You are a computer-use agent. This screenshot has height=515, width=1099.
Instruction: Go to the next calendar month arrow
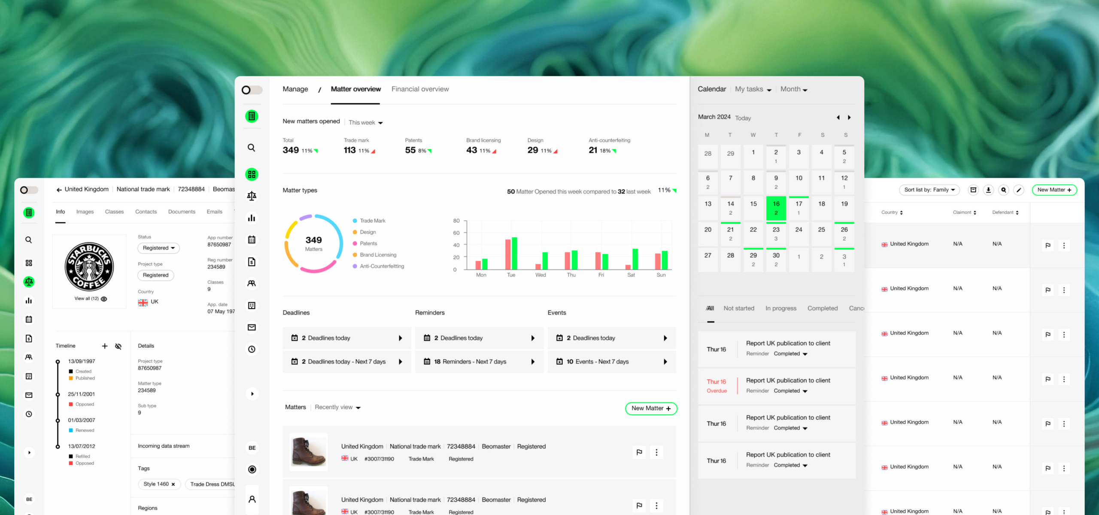[849, 118]
